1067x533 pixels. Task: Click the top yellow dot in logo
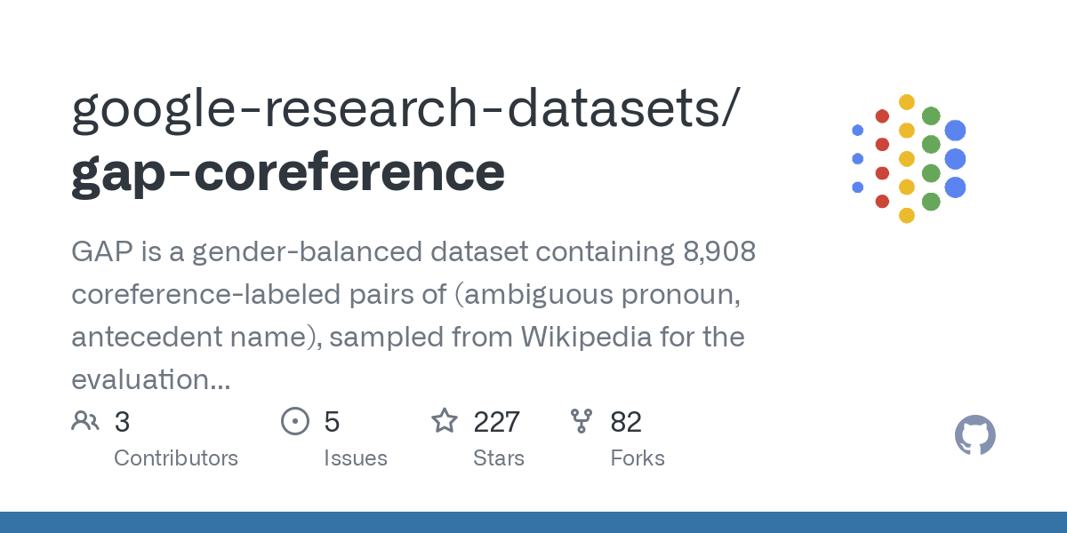tap(907, 102)
